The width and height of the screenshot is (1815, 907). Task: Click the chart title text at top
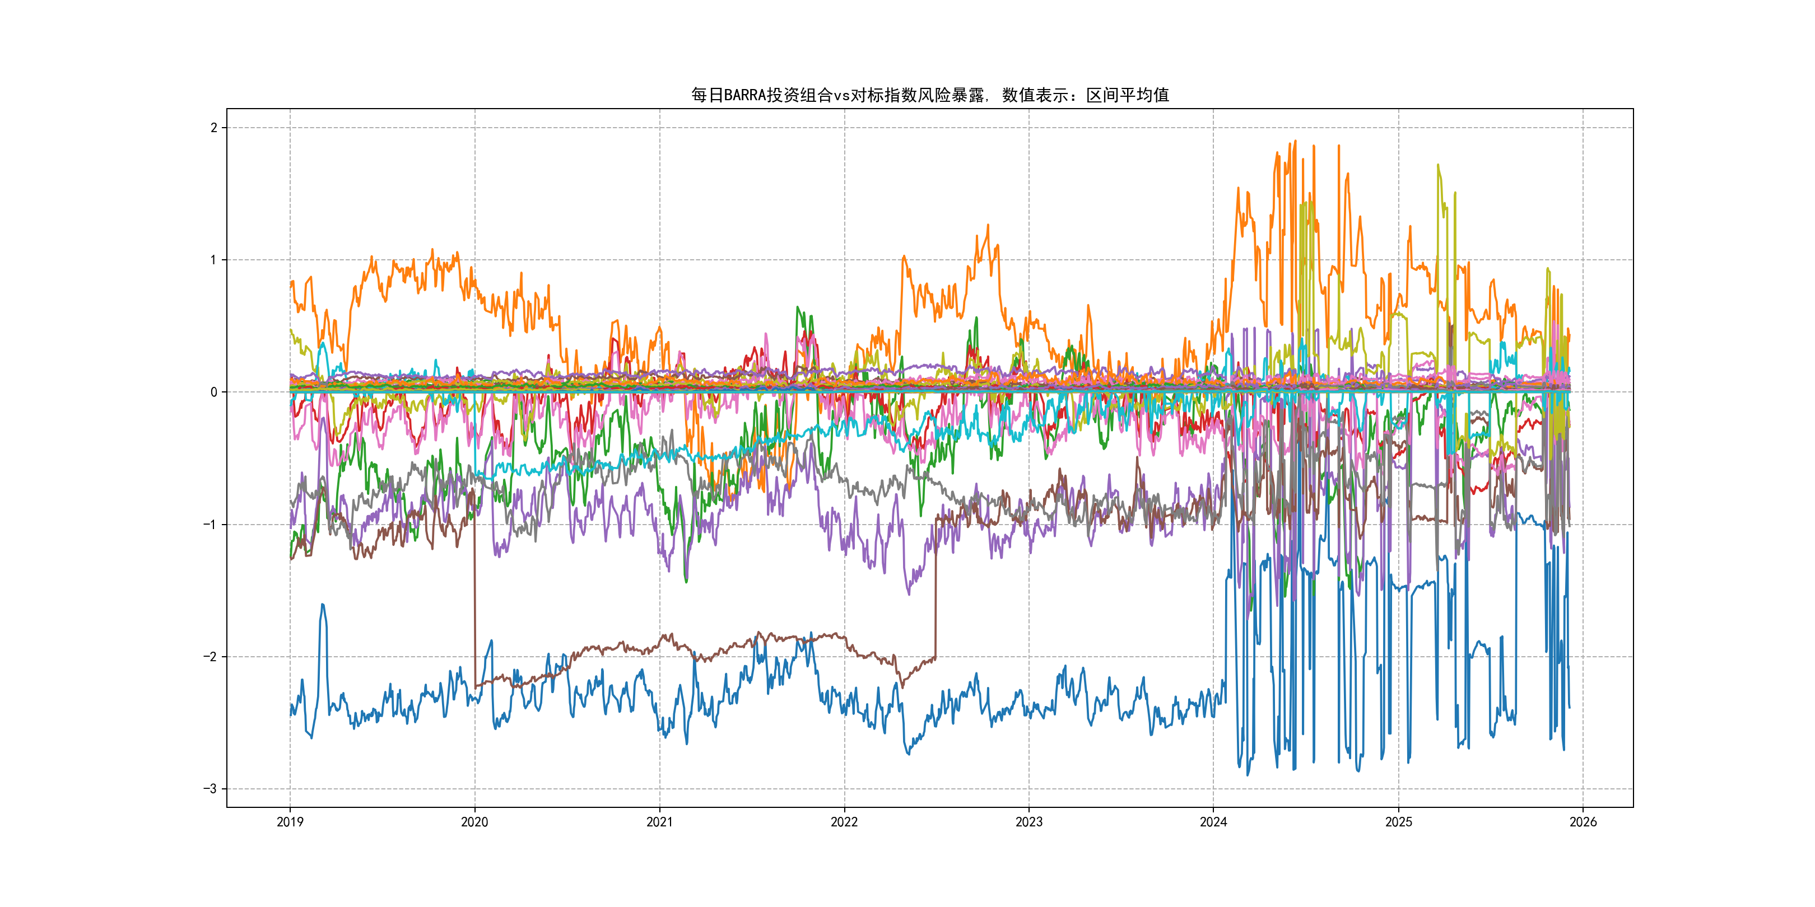[x=929, y=95]
